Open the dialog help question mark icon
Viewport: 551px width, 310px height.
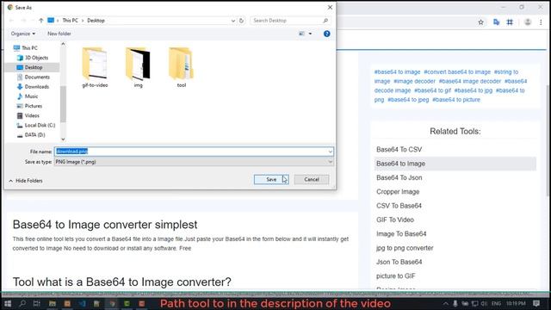(x=327, y=34)
